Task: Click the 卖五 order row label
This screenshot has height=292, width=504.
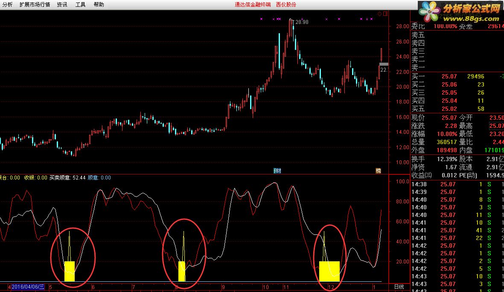Action: coord(418,35)
